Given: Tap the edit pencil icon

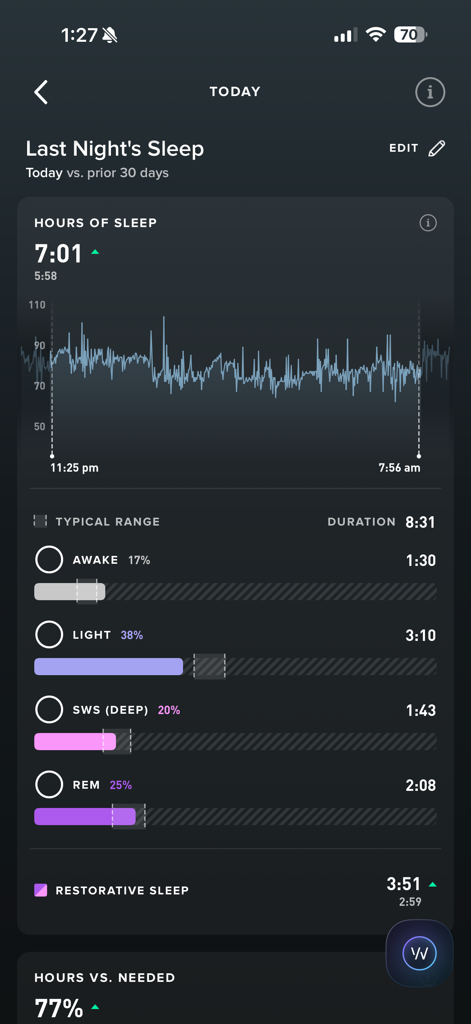Looking at the screenshot, I should coord(436,148).
